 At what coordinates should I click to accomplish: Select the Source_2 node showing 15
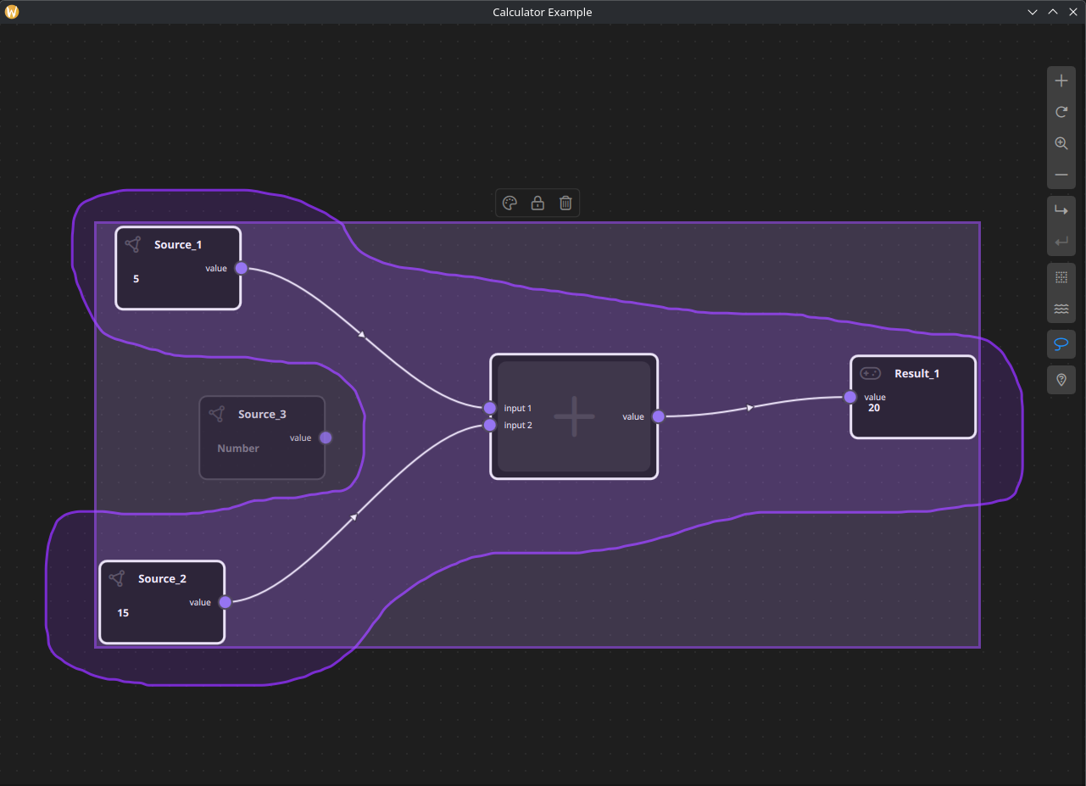click(162, 602)
